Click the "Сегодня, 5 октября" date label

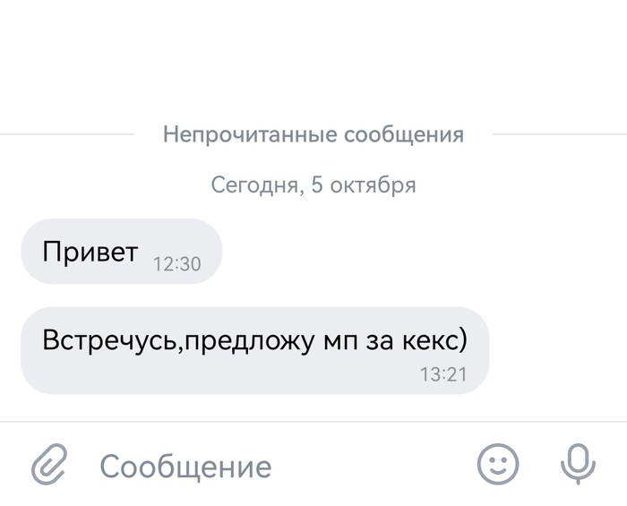313,185
